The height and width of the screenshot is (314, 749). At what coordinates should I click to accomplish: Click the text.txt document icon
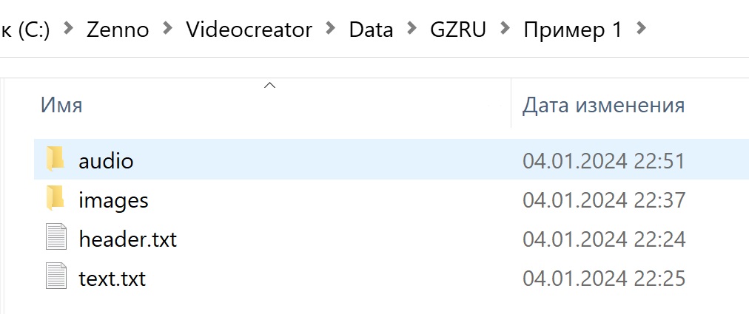(56, 279)
